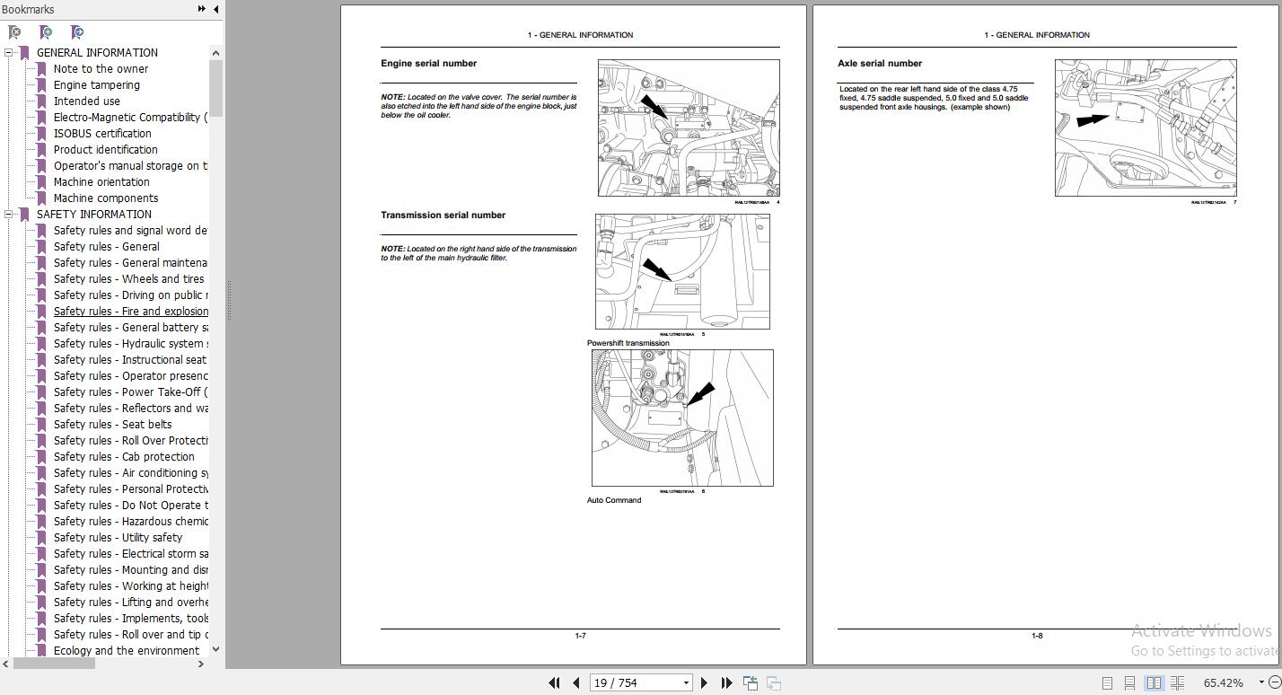Open 'Safety rules - Cab protection' bookmark

pyautogui.click(x=124, y=457)
